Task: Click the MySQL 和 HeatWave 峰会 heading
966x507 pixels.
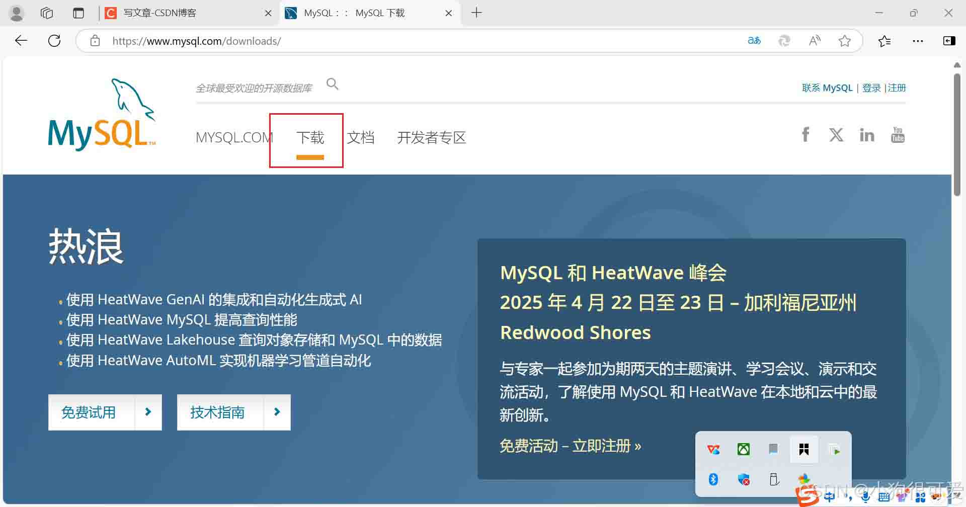Action: pos(613,273)
